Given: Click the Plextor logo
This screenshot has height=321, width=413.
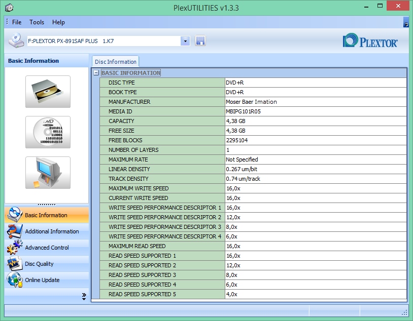Looking at the screenshot, I should click(x=370, y=41).
